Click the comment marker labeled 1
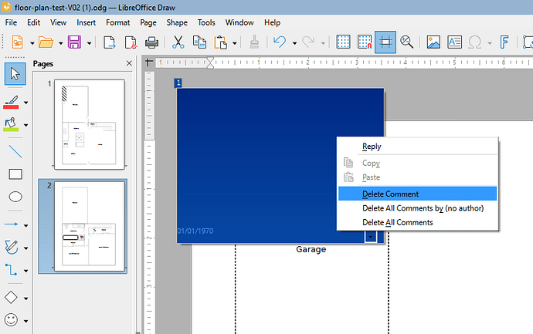Image resolution: width=533 pixels, height=334 pixels. coord(178,83)
